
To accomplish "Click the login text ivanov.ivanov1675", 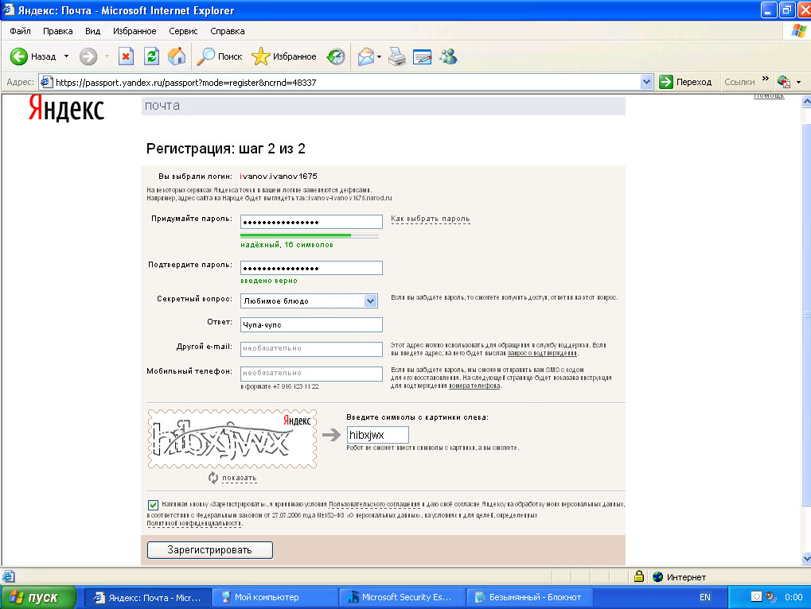I will pyautogui.click(x=279, y=176).
